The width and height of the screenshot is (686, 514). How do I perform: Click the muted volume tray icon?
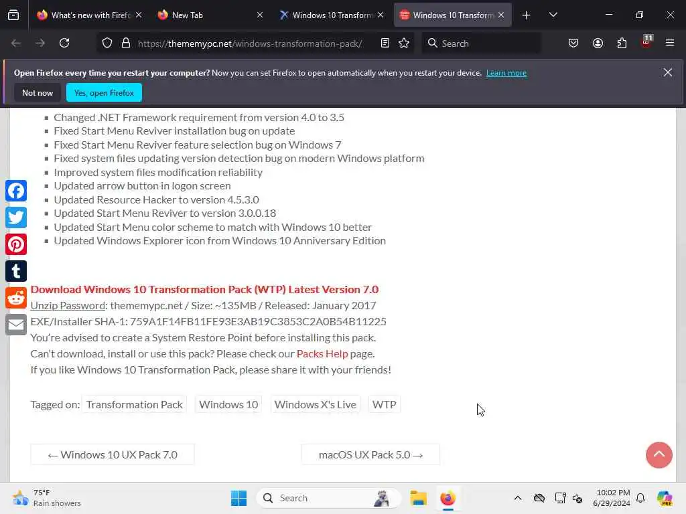(x=577, y=498)
